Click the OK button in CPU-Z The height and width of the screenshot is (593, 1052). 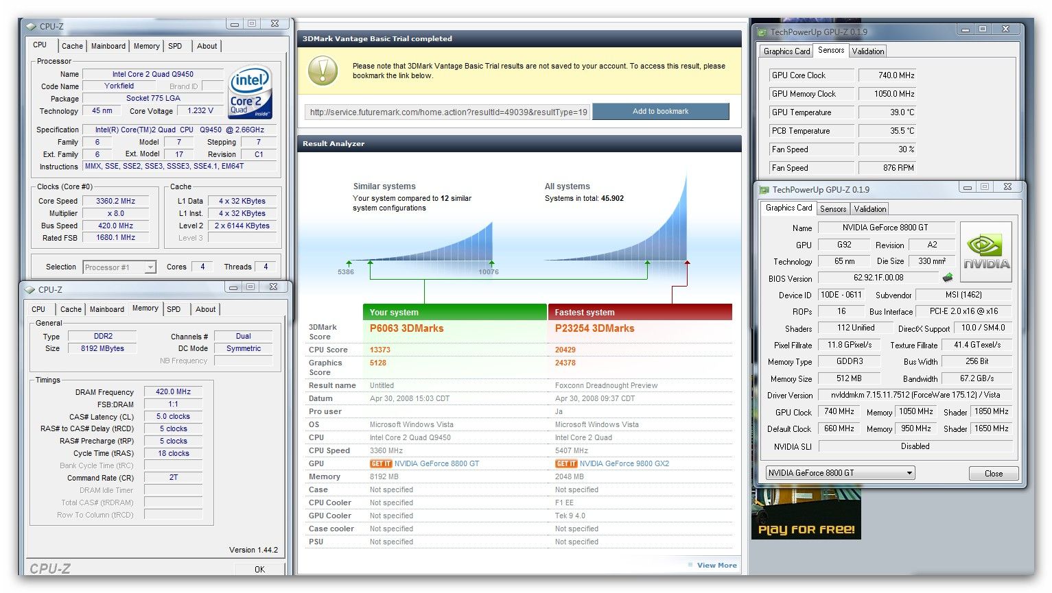259,569
